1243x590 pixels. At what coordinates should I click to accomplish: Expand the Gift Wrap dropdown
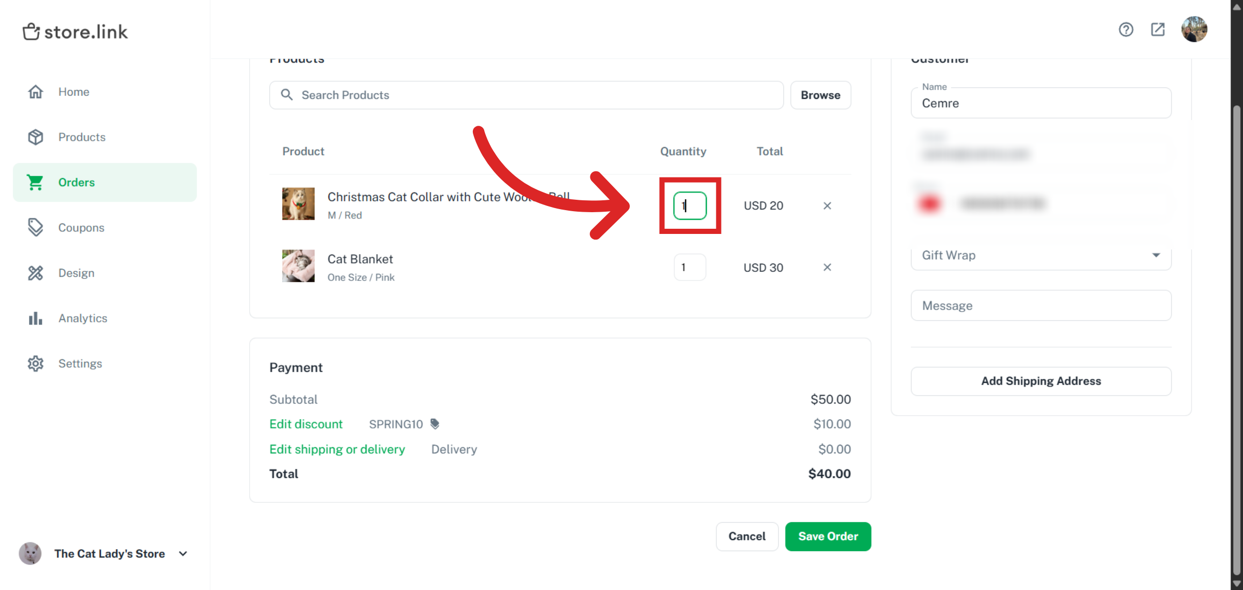click(x=1041, y=256)
